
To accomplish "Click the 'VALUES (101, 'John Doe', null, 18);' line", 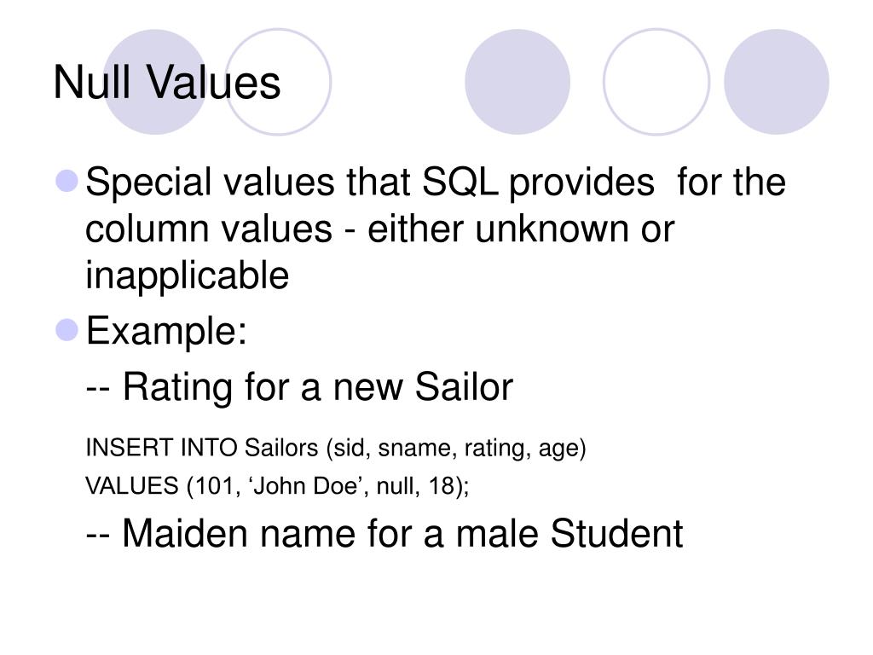I will tap(277, 485).
